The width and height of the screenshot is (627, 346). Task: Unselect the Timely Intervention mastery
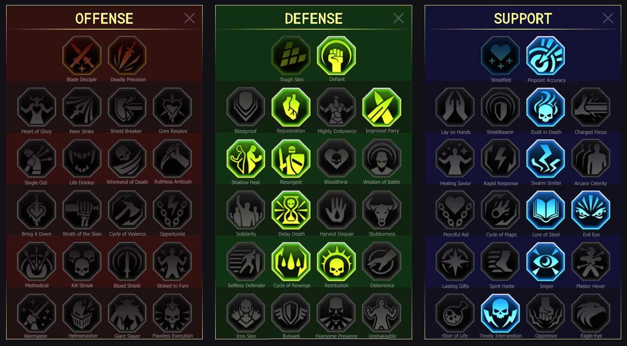tap(500, 313)
